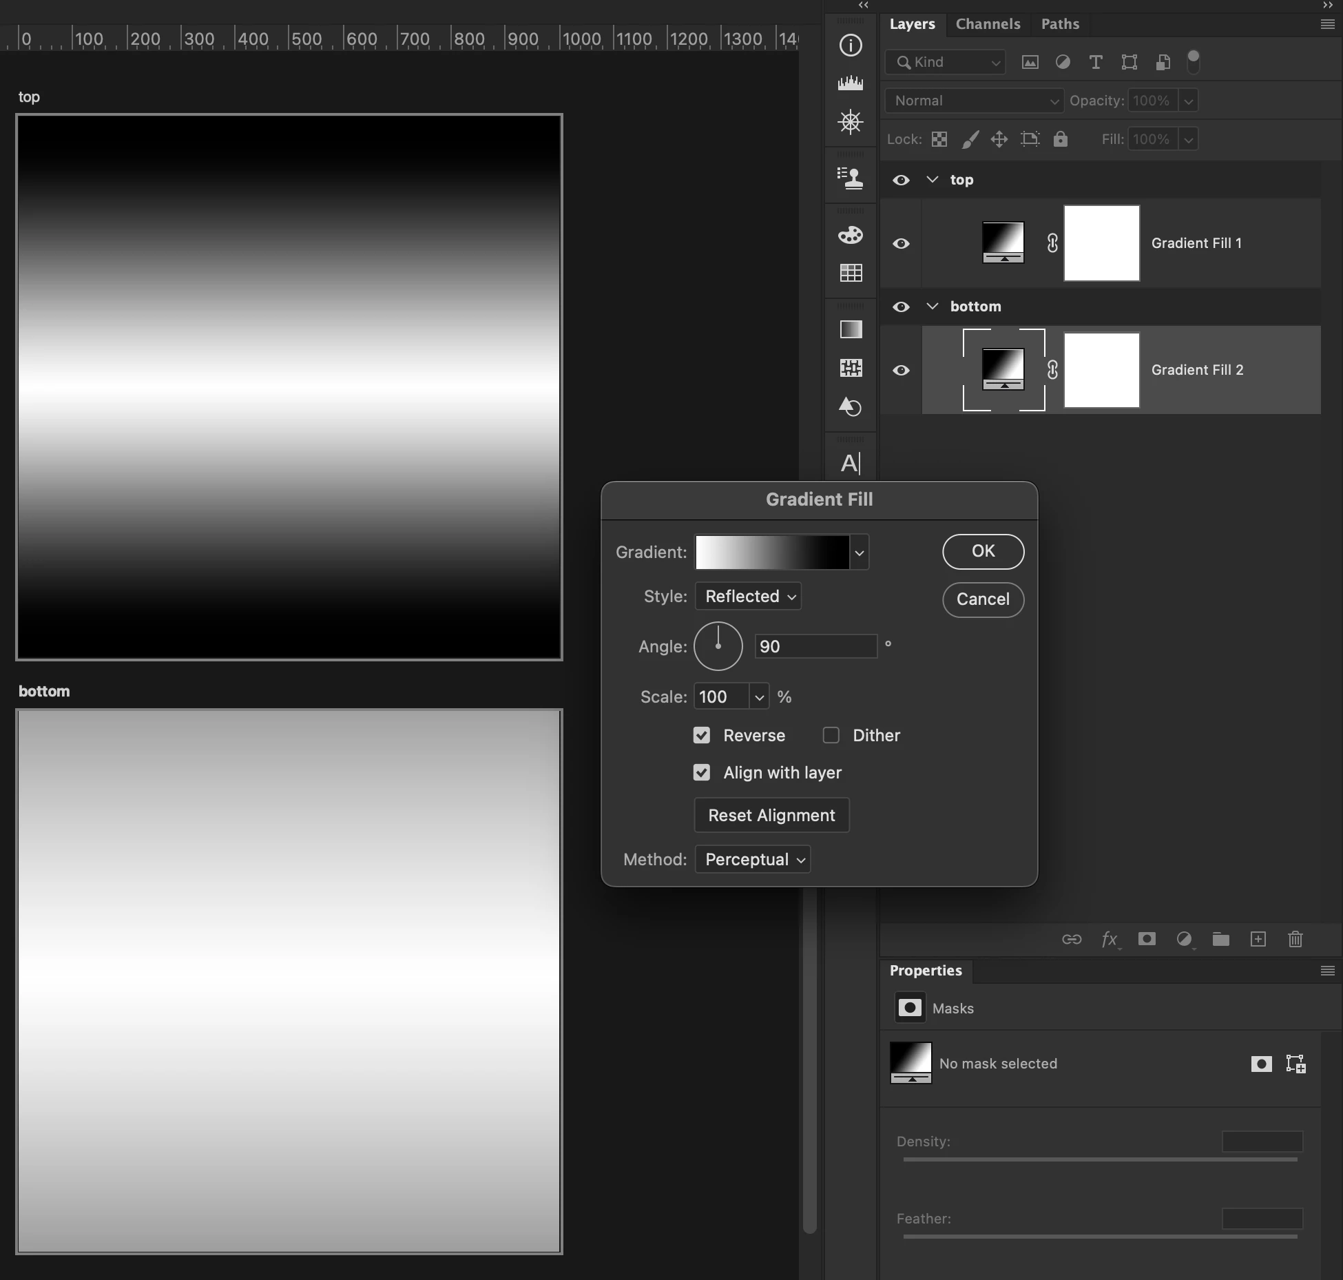The image size is (1343, 1280).
Task: Collapse the bottom artboard group
Action: (x=933, y=306)
